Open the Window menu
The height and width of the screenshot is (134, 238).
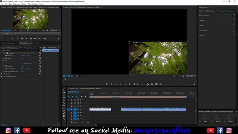pyautogui.click(x=35, y=4)
